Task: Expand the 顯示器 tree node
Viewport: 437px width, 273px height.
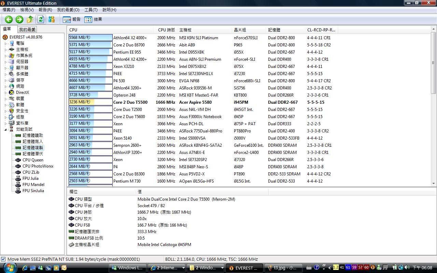Action: coord(6,68)
